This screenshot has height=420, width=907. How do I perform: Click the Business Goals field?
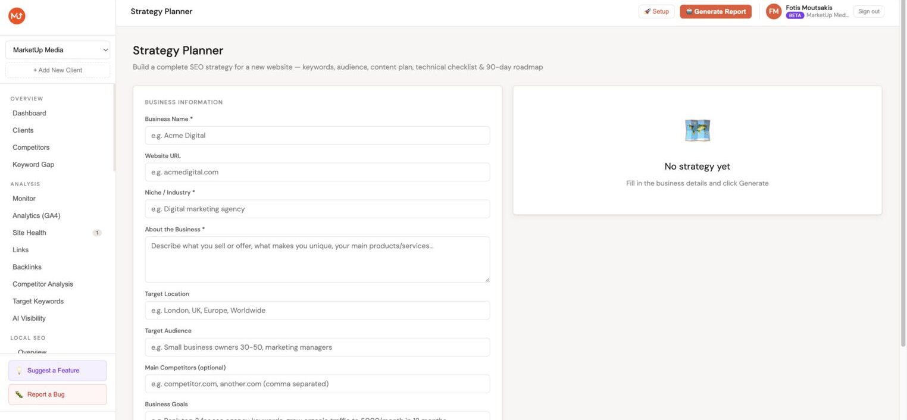click(317, 416)
